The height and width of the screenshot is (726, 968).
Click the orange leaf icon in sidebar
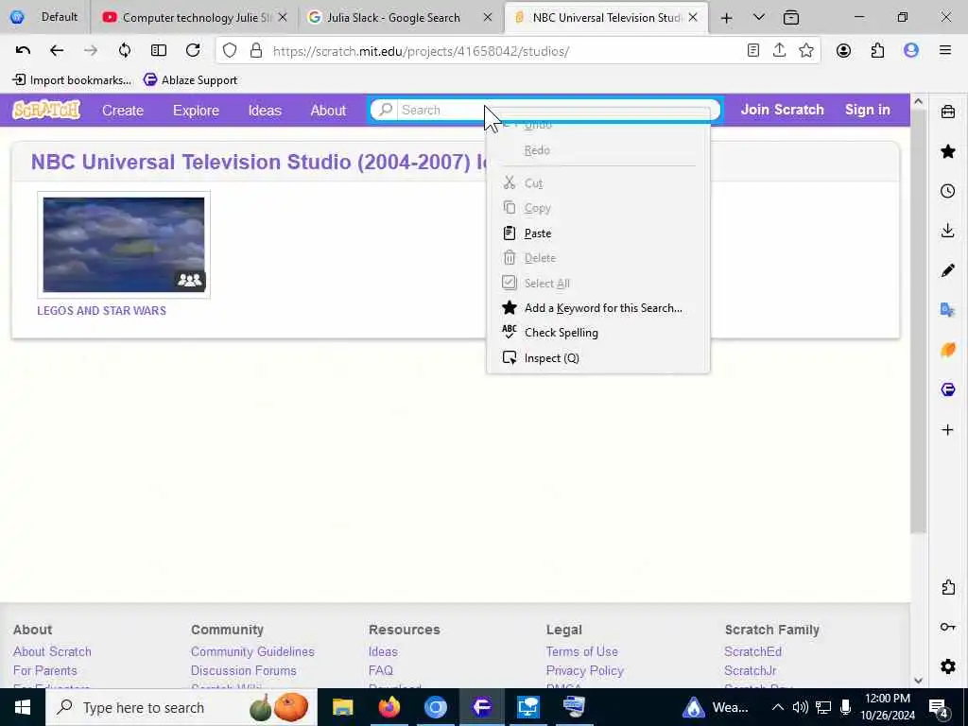click(x=948, y=350)
